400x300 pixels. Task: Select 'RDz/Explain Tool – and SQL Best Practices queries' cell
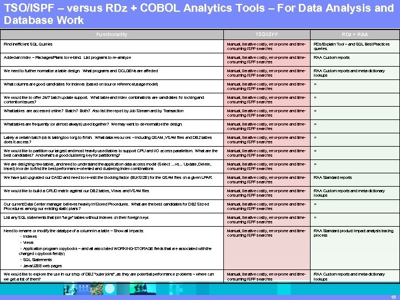point(355,47)
